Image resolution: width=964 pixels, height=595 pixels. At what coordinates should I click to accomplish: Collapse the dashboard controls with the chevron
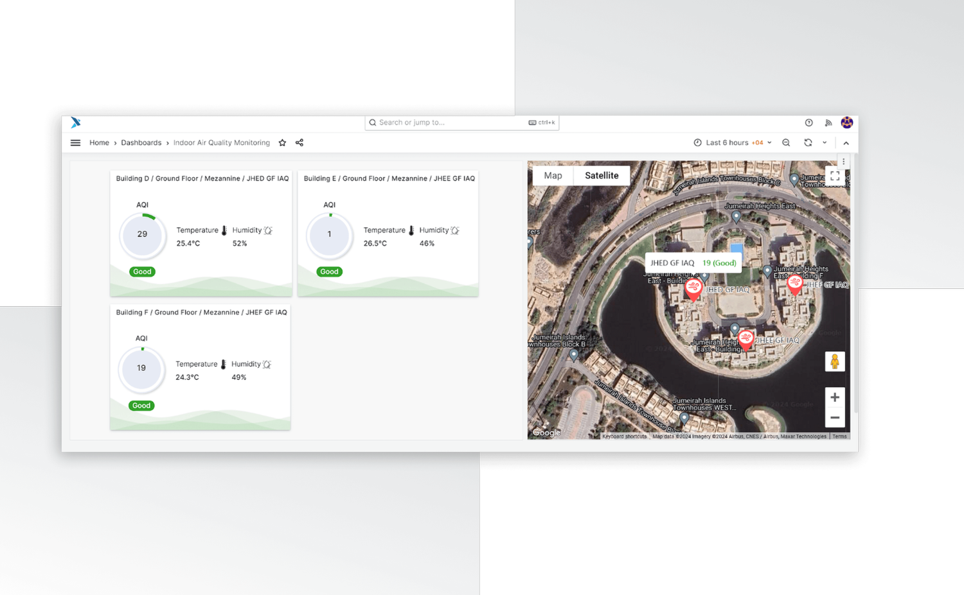point(846,142)
